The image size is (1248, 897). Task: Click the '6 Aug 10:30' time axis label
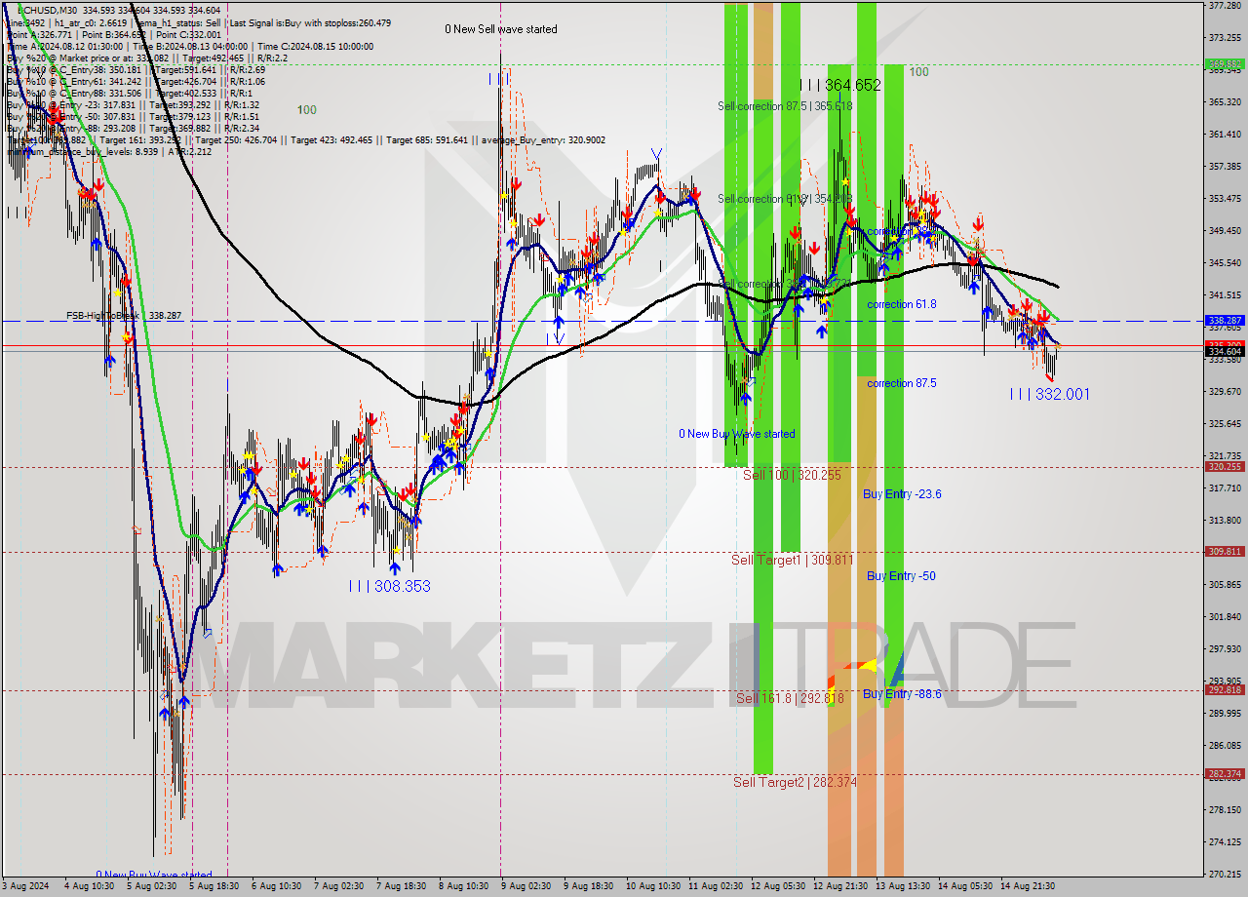[x=276, y=886]
